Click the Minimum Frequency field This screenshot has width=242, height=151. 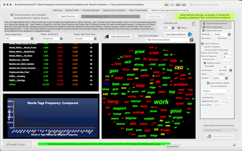pyautogui.click(x=227, y=57)
